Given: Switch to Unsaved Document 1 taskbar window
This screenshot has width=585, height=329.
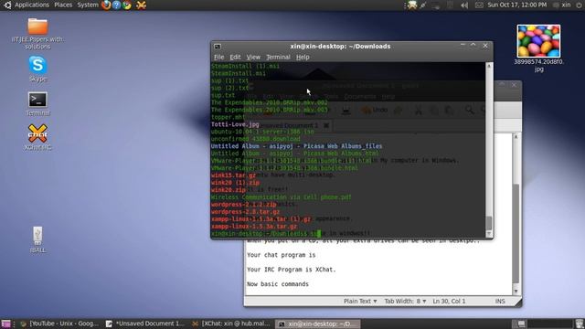Looking at the screenshot, I should [145, 324].
